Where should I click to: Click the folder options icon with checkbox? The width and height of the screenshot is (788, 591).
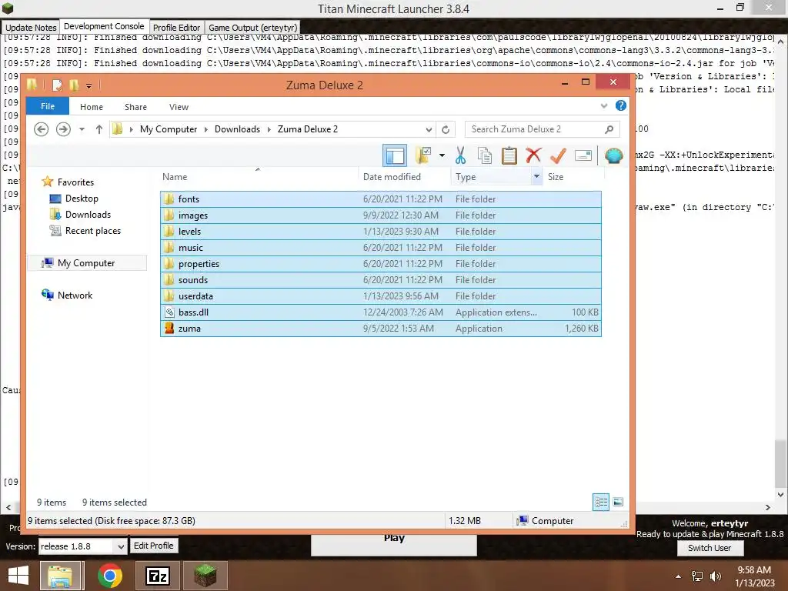point(423,155)
